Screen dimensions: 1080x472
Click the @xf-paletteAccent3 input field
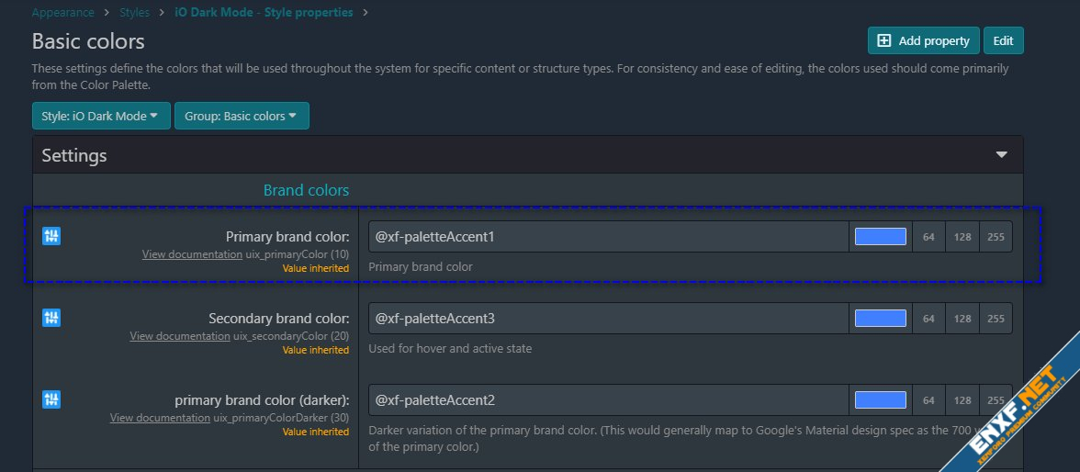click(608, 319)
